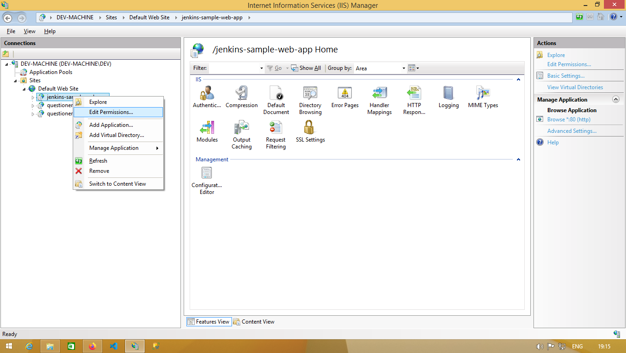Open the Configuration Editor feature
Viewport: 626px width, 353px height.
coord(207,181)
